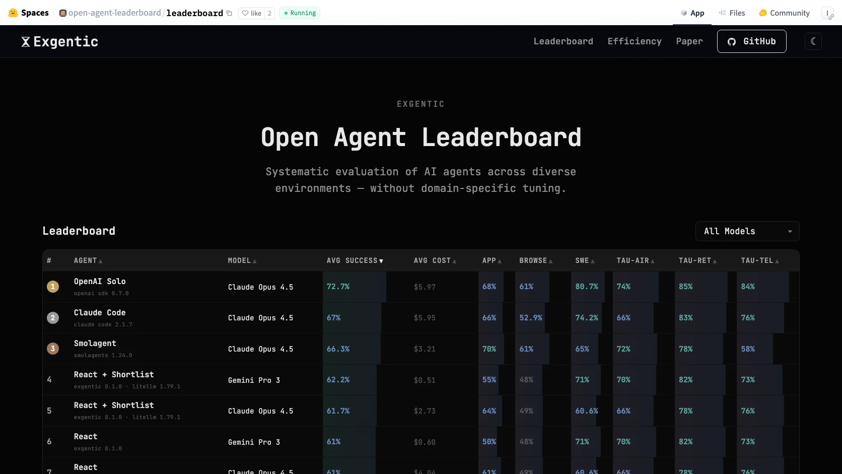Viewport: 842px width, 474px height.
Task: Click the like heart button
Action: pyautogui.click(x=251, y=13)
